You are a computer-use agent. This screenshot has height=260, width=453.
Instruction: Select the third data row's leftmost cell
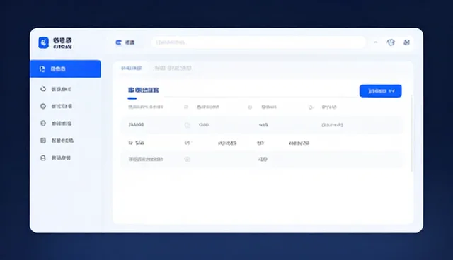tap(146, 159)
